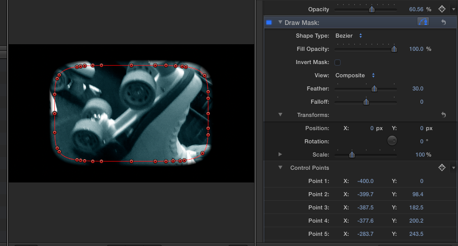Reset Transforms using its reset arrow
The height and width of the screenshot is (246, 458).
coord(443,115)
